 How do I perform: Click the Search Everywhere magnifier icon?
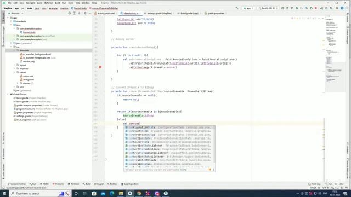[337, 8]
